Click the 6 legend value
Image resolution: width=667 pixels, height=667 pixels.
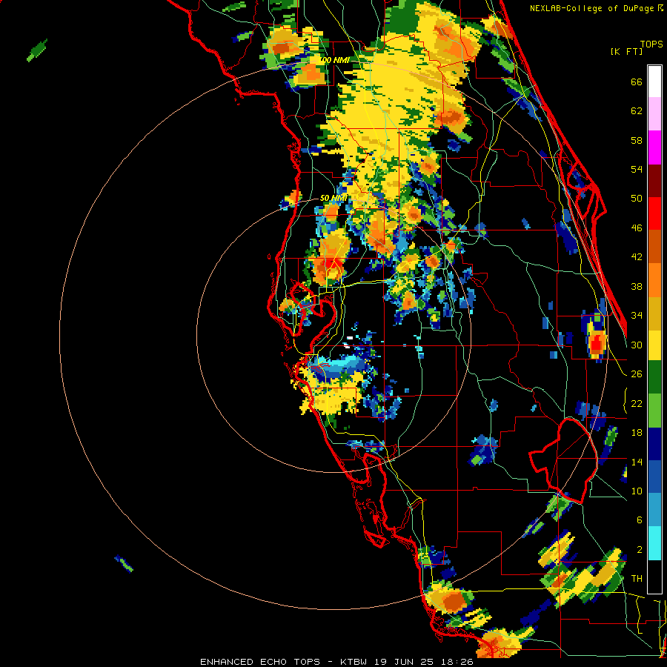click(639, 520)
